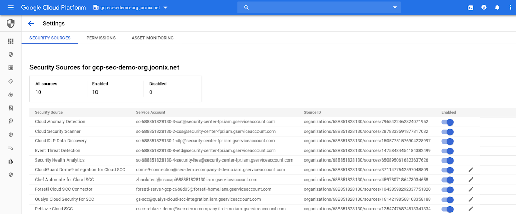Select the outlined shield sidebar icon
516x214 pixels.
11,135
